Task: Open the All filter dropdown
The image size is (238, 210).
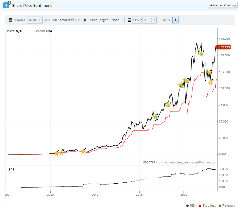Action: click(x=166, y=20)
